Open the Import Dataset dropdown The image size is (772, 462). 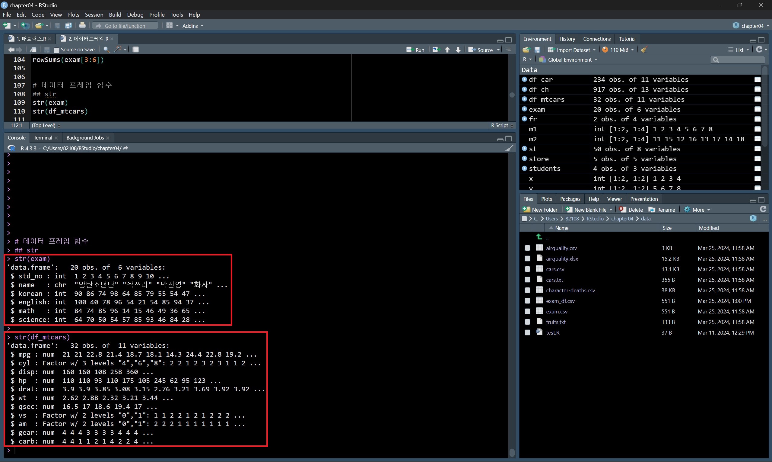click(573, 50)
